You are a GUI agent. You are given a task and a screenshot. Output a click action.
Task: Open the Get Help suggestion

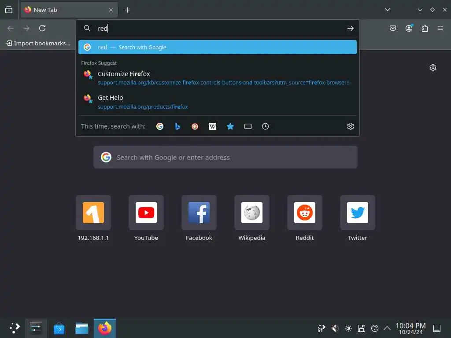pyautogui.click(x=218, y=102)
